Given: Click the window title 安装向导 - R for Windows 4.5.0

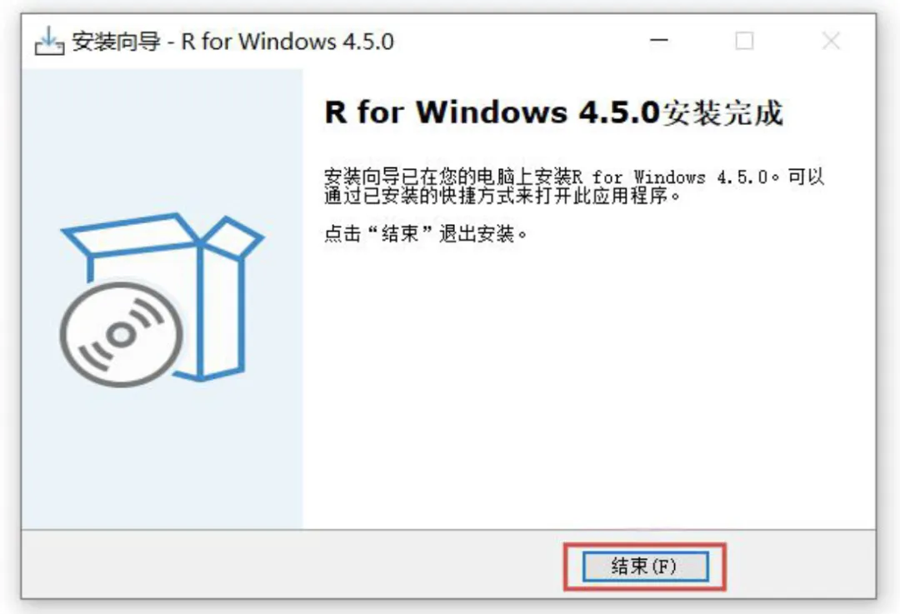Looking at the screenshot, I should click(233, 42).
